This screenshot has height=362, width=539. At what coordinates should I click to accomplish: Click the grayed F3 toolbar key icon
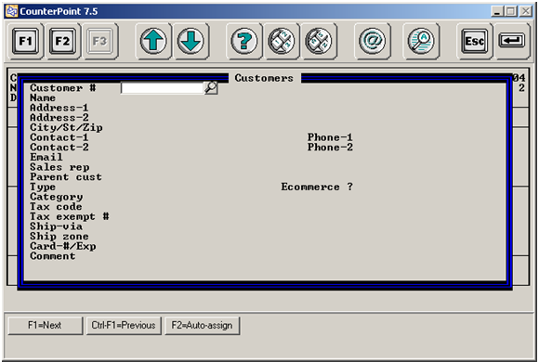99,41
